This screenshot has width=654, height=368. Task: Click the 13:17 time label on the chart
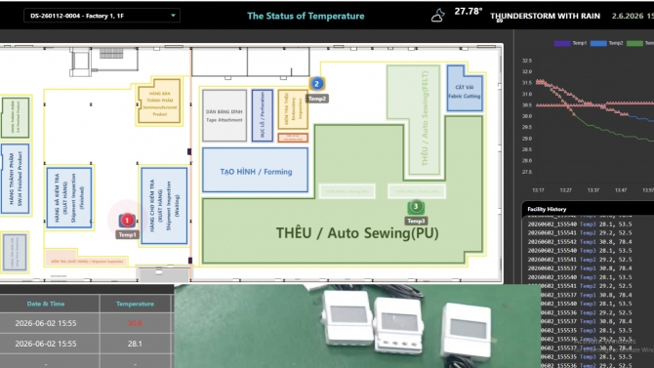point(538,190)
